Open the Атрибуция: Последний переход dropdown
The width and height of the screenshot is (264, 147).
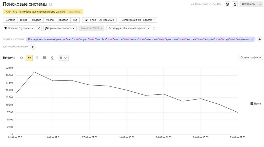point(129,28)
